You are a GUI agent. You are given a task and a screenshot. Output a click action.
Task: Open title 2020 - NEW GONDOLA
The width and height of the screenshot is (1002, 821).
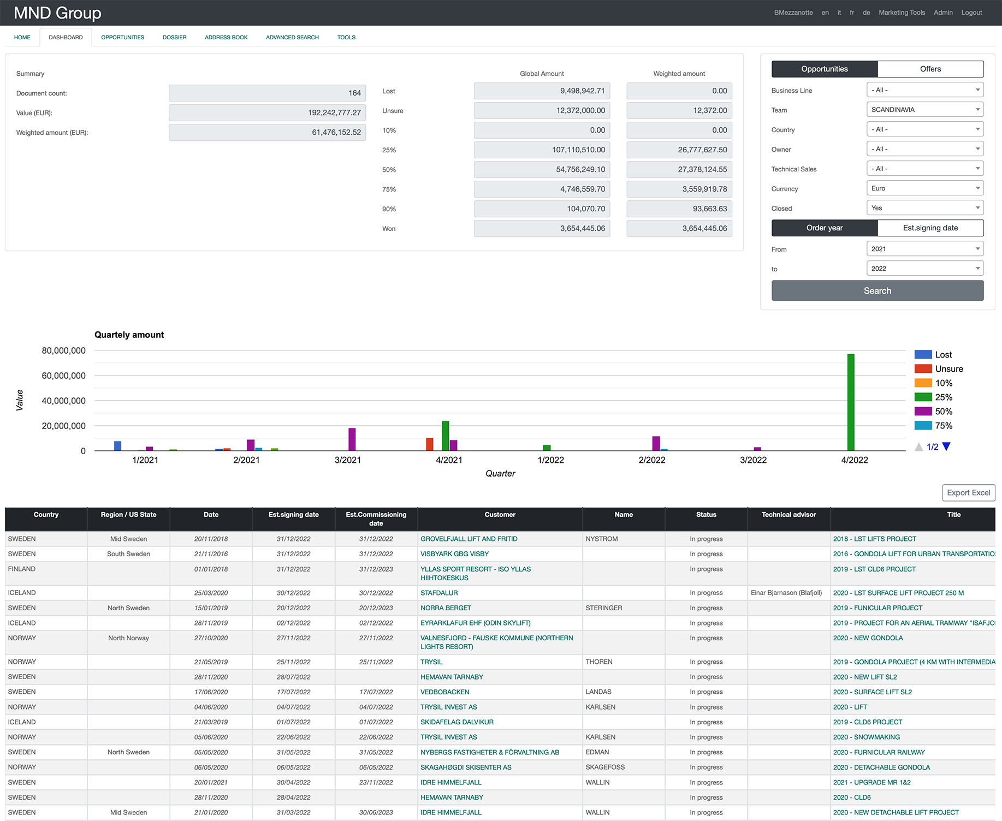[868, 638]
